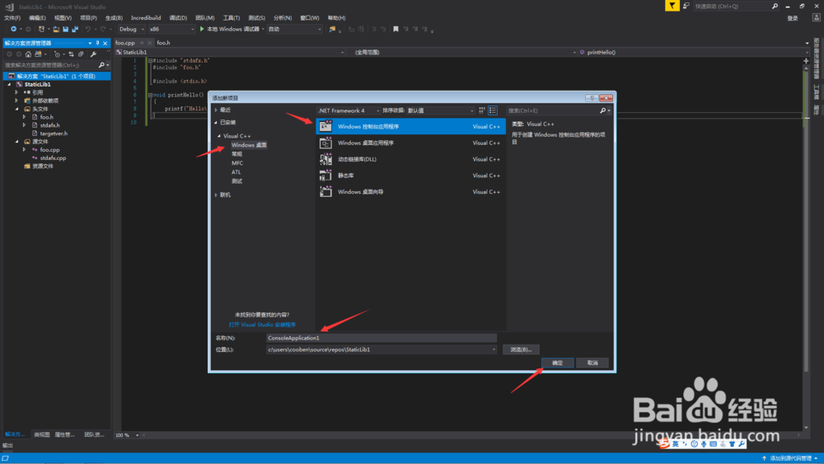Click split editor icon at scrollbar top

pyautogui.click(x=806, y=61)
